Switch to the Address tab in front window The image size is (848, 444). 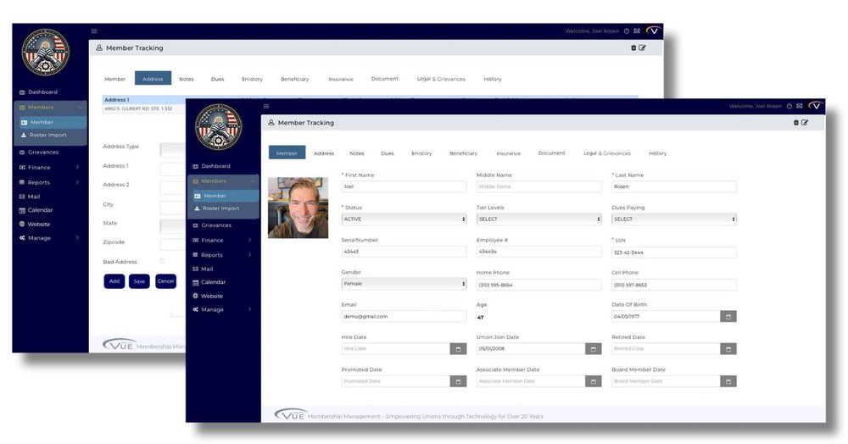pos(324,153)
